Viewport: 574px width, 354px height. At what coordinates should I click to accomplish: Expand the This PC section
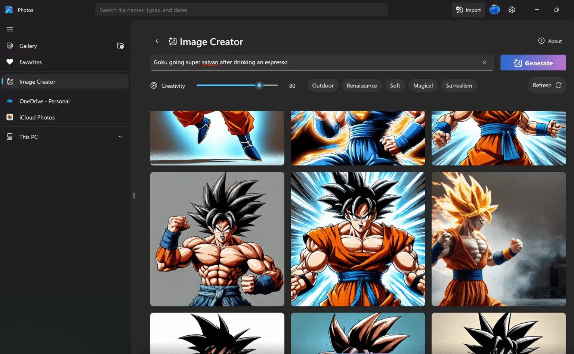120,137
